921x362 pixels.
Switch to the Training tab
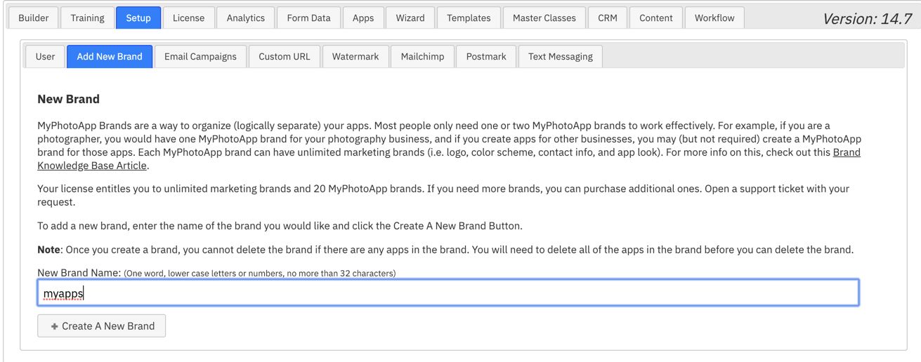[87, 18]
